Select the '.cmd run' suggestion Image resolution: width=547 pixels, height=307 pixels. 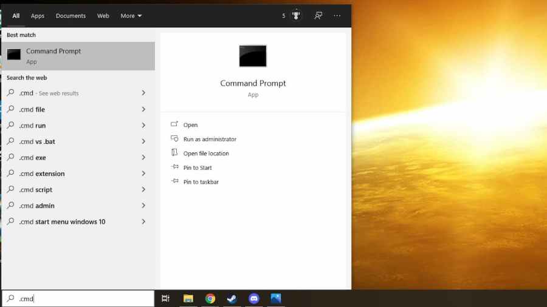[x=78, y=126]
